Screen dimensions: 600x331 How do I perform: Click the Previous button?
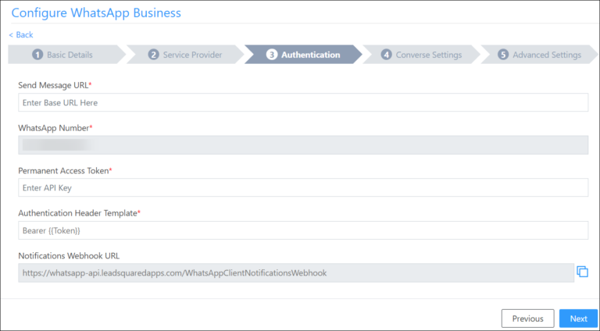coord(527,319)
